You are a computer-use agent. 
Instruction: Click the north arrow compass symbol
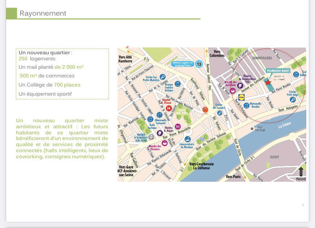tap(301, 172)
